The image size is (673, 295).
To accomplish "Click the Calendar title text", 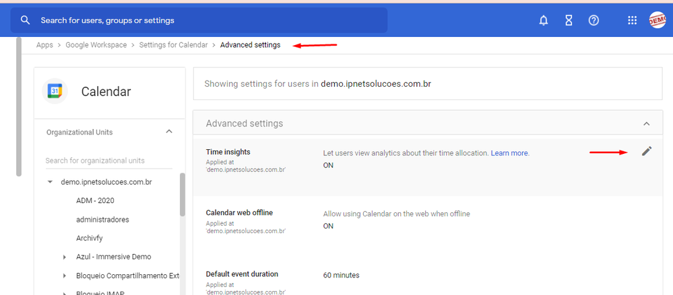I will pyautogui.click(x=106, y=91).
